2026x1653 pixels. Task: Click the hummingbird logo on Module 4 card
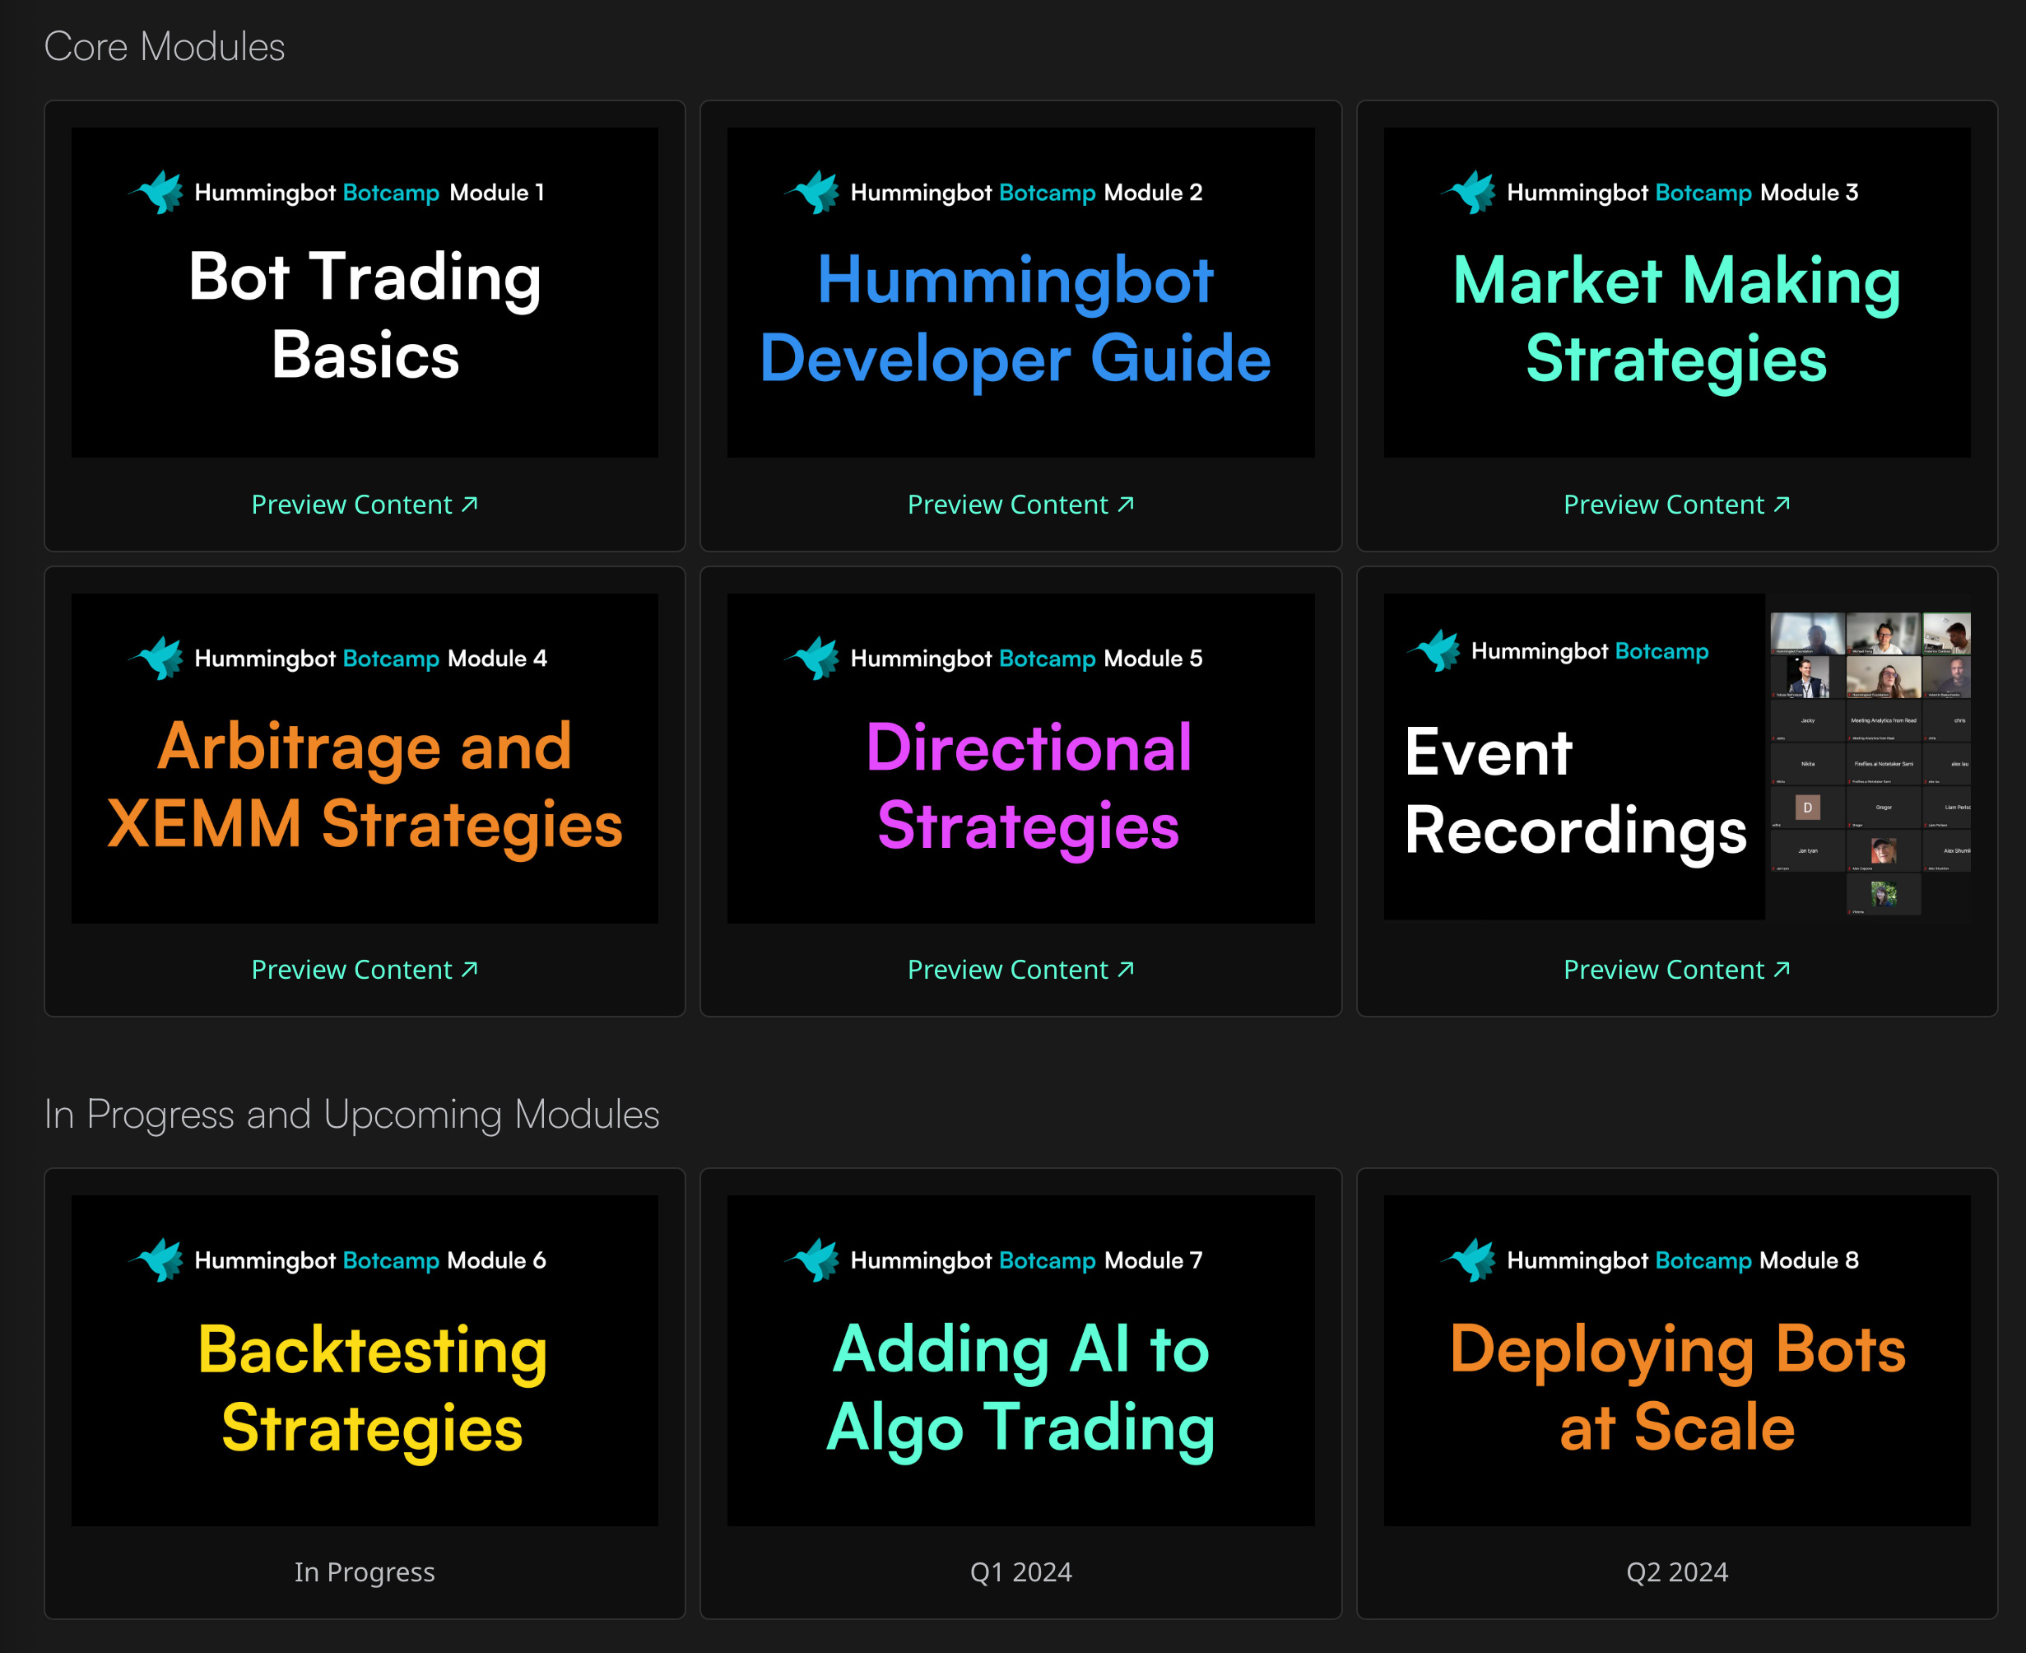pos(158,658)
